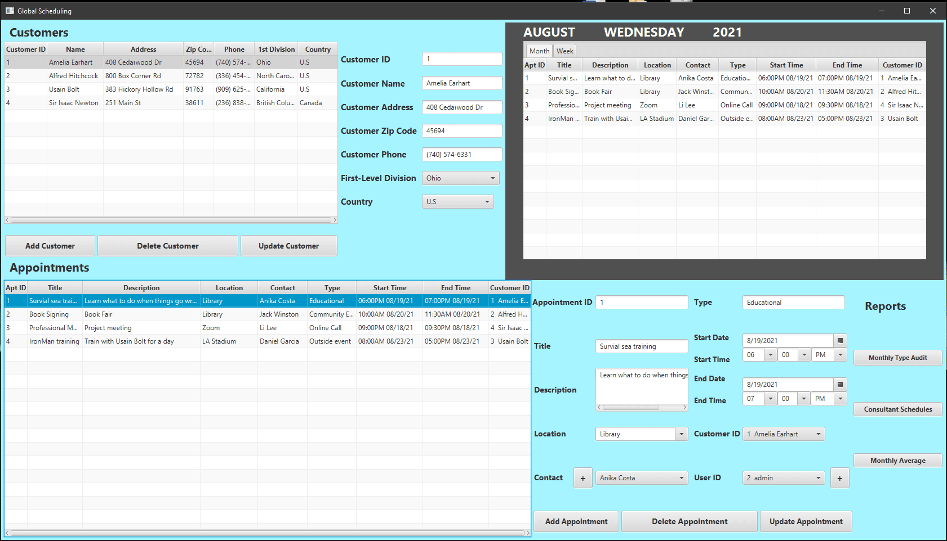
Task: Click the plus button next to User ID
Action: click(x=840, y=478)
